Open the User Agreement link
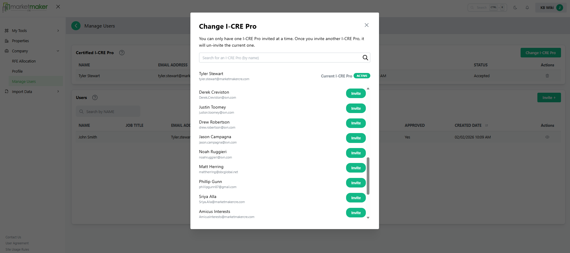This screenshot has width=570, height=253. tap(17, 243)
